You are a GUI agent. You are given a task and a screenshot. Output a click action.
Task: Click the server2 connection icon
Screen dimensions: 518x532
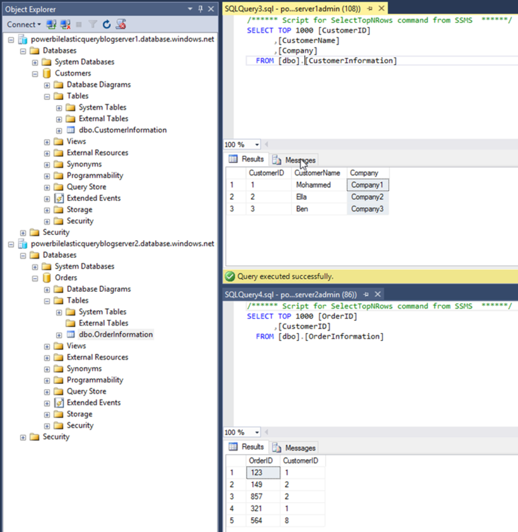click(23, 244)
